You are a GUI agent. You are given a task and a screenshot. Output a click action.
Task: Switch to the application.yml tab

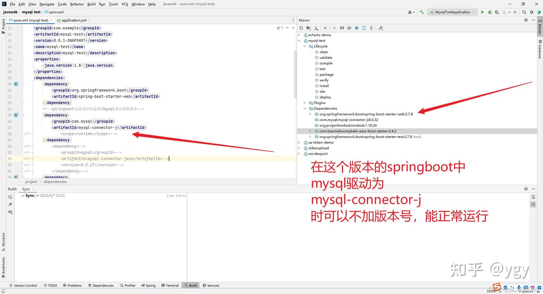click(x=74, y=20)
